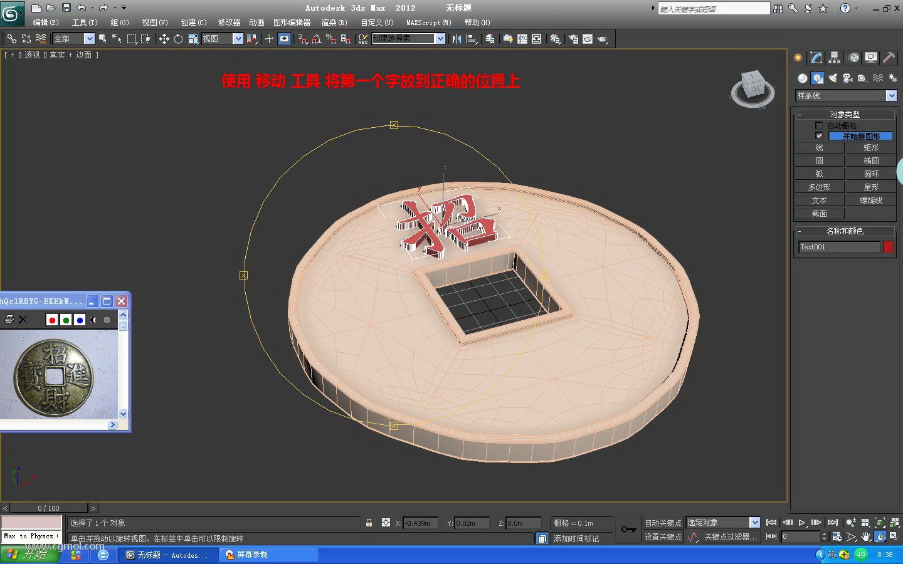
Task: Enable the 自动栅格 checkbox
Action: tap(819, 126)
